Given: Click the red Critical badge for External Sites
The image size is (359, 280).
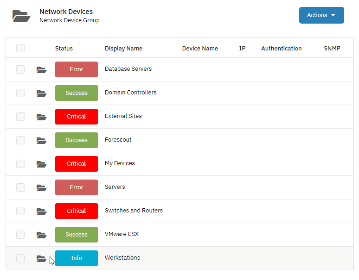Looking at the screenshot, I should pyautogui.click(x=77, y=117).
